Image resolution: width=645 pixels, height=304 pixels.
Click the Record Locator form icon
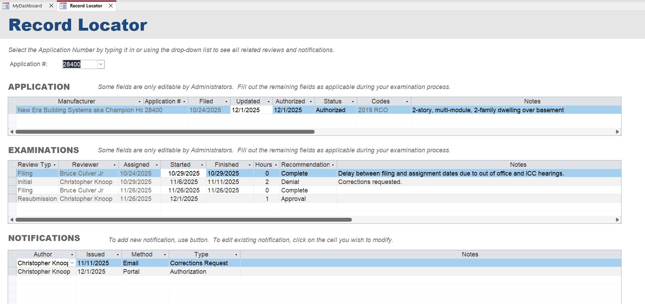pos(63,6)
